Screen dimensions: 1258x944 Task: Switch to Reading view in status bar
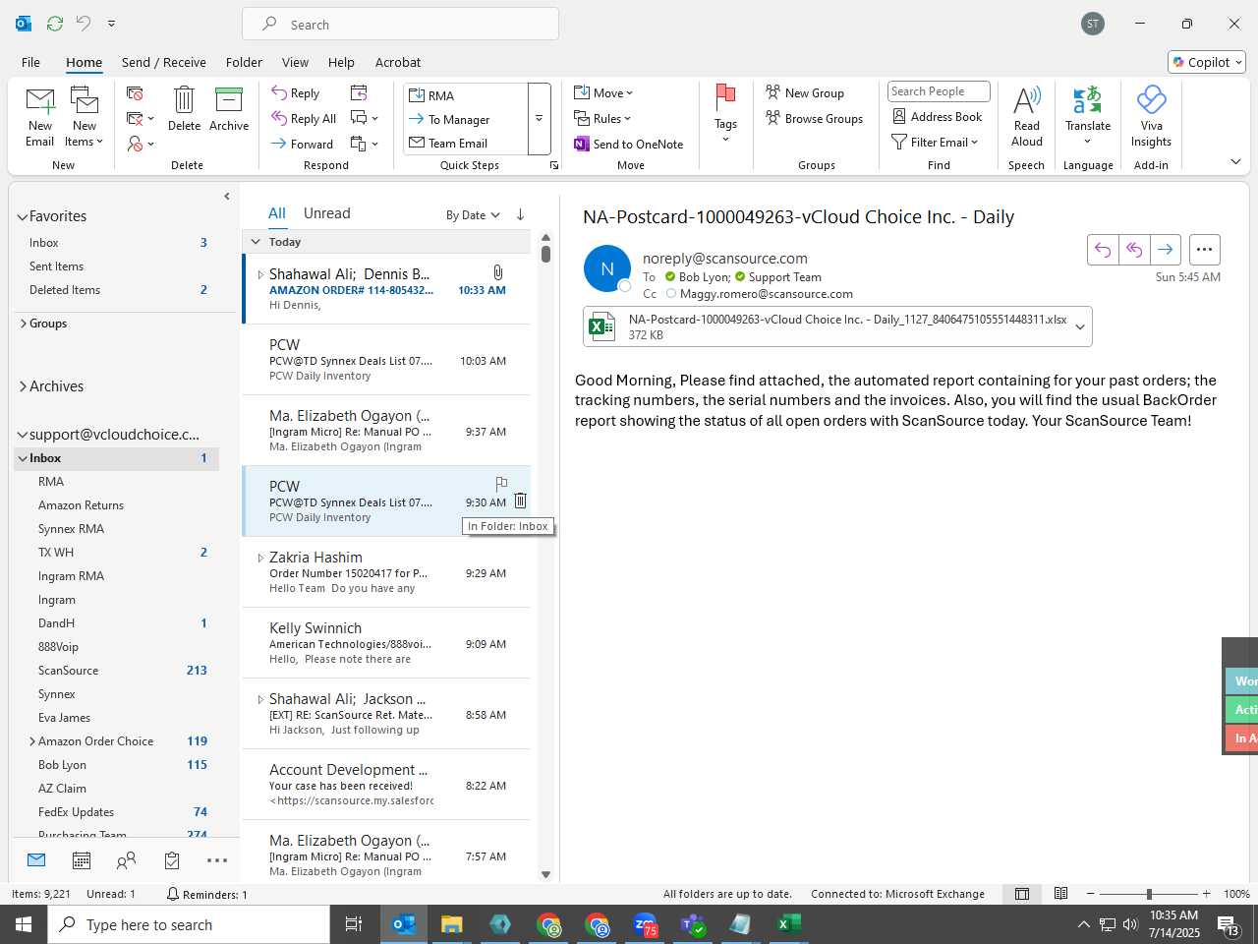[1060, 894]
